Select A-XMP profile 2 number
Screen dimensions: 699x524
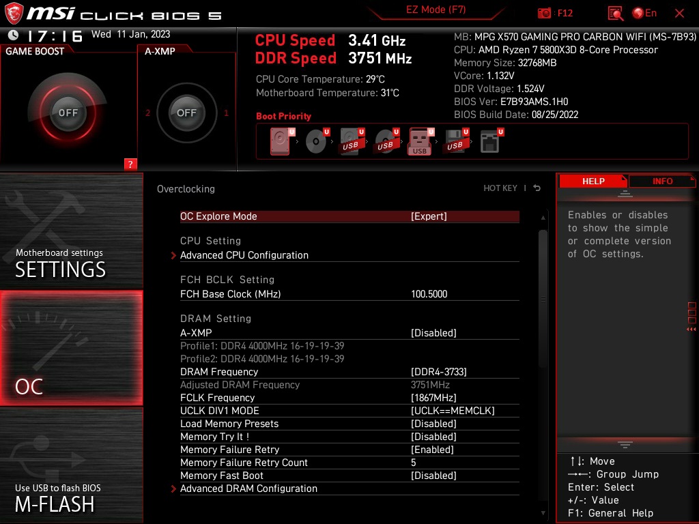[147, 113]
